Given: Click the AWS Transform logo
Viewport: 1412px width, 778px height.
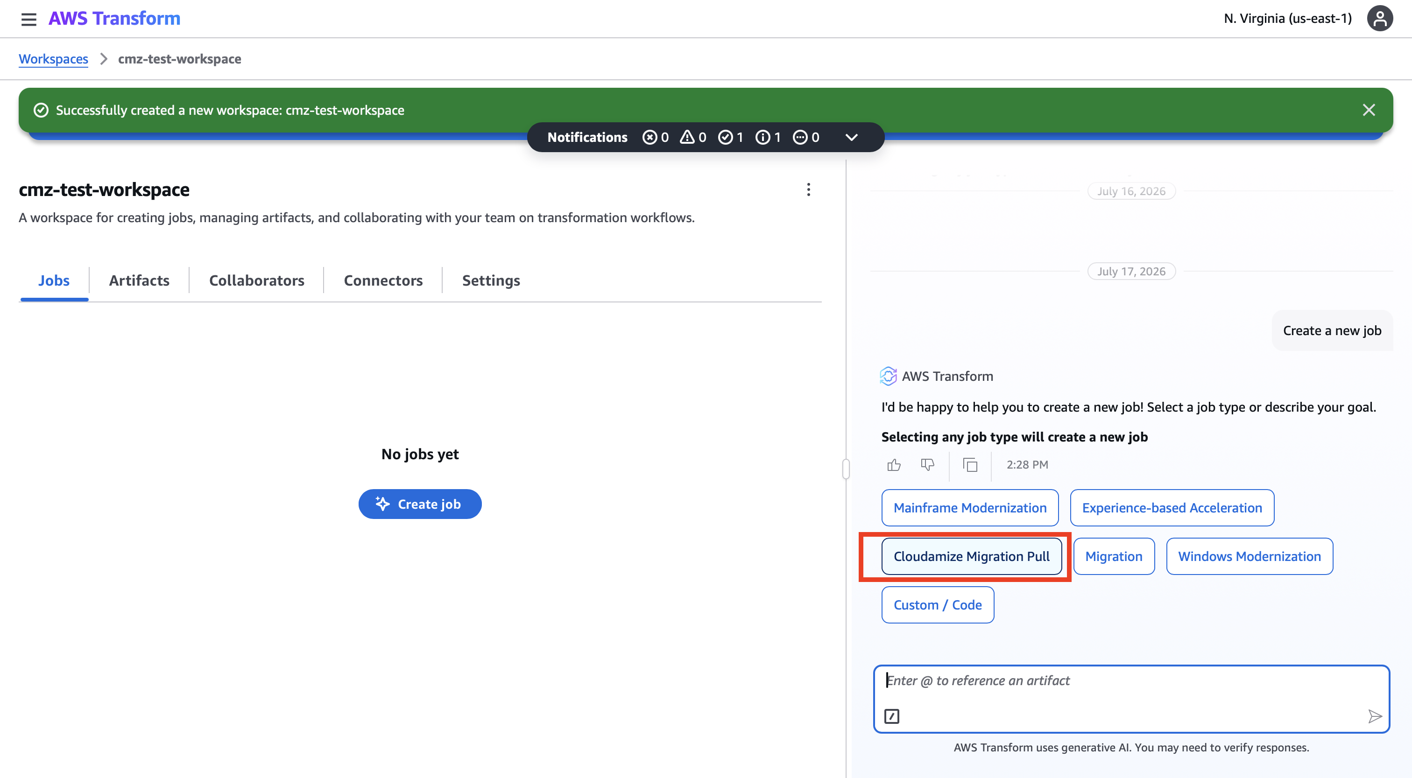Looking at the screenshot, I should pos(114,19).
